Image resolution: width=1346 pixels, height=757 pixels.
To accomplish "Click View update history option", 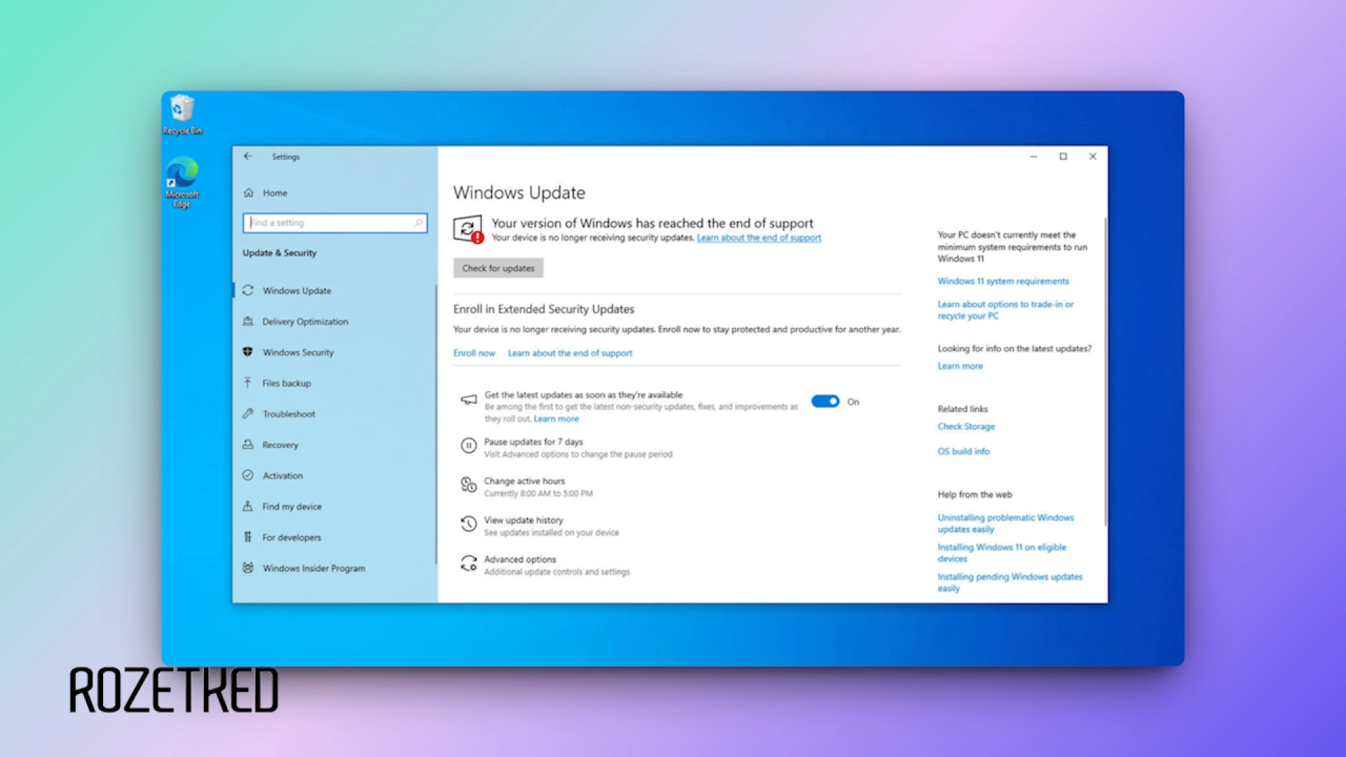I will click(x=524, y=521).
